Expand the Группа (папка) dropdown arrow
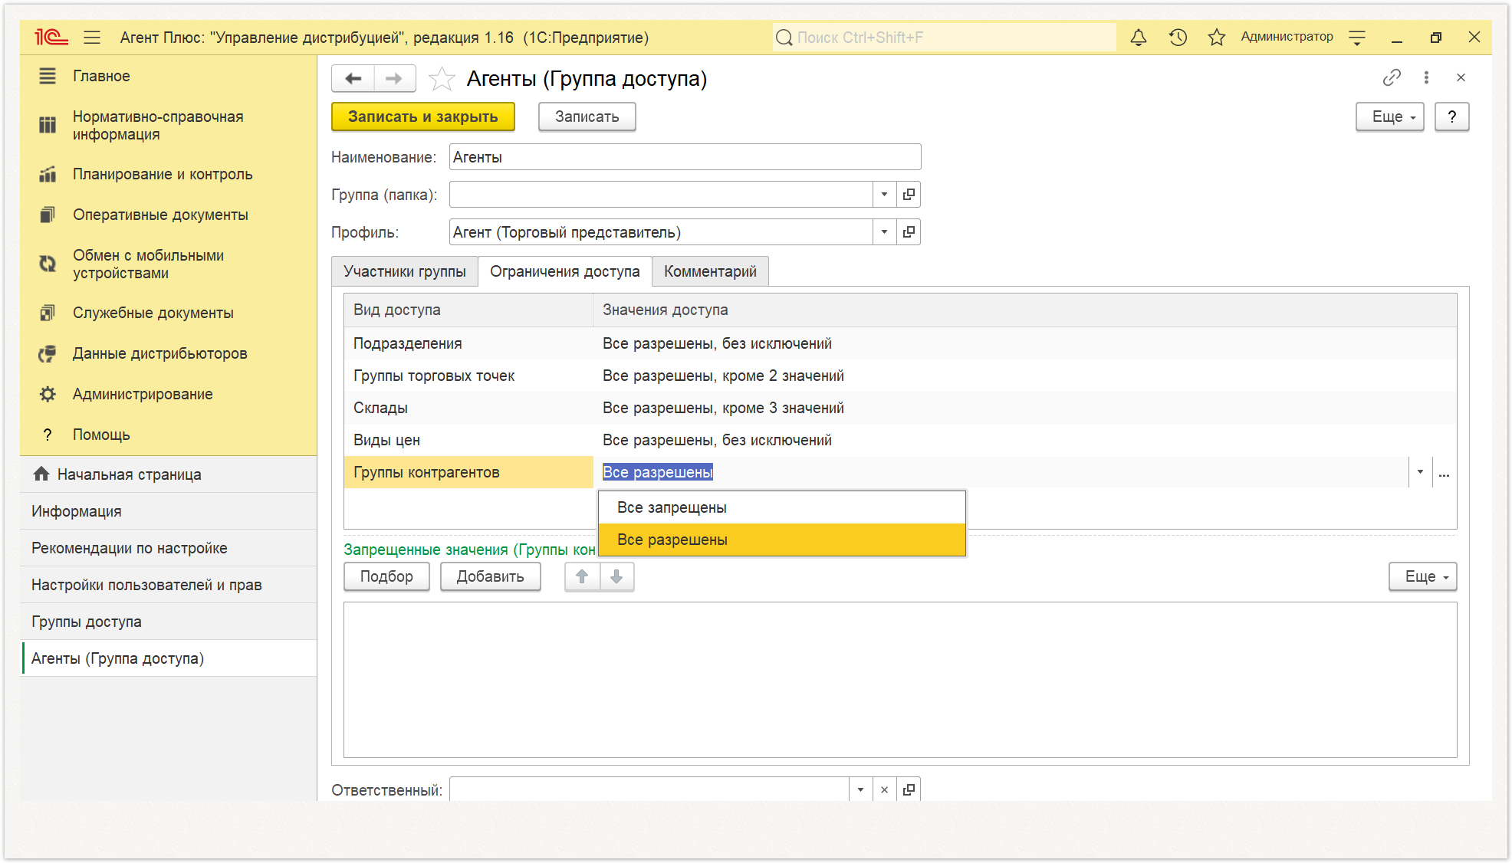 point(884,194)
